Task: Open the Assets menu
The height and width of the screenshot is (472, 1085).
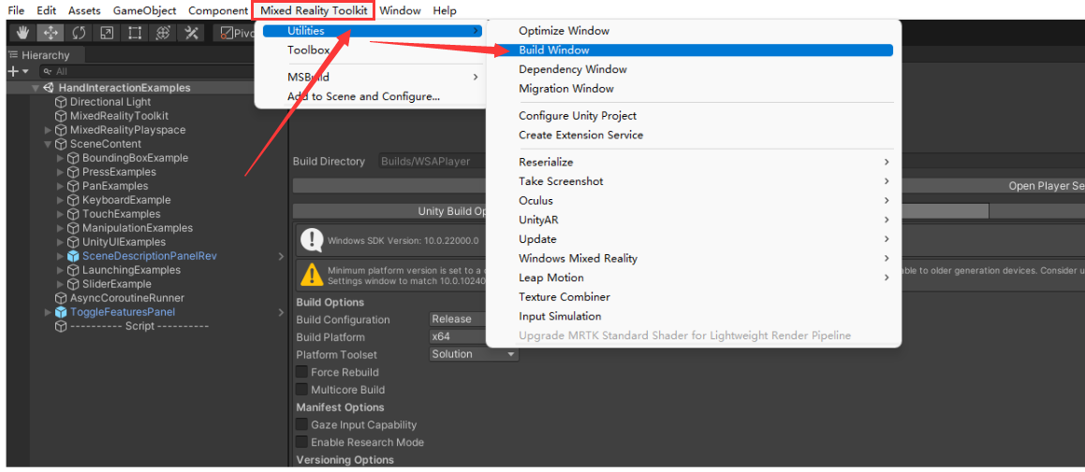Action: (x=84, y=10)
